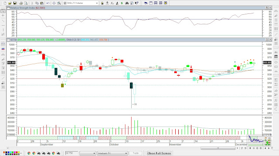The image size is (279, 156).
Task: Click Close Full Screen button
Action: pyautogui.click(x=159, y=153)
